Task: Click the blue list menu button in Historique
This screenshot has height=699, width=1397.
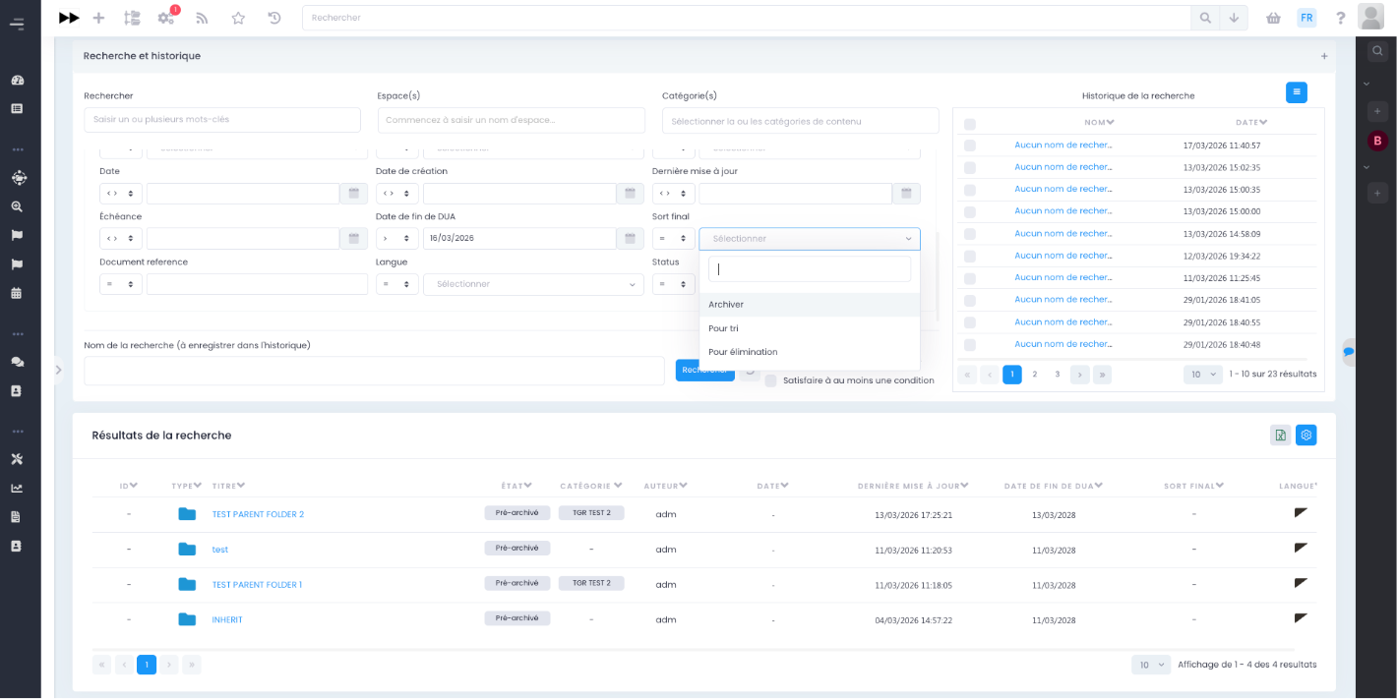Action: click(x=1297, y=92)
